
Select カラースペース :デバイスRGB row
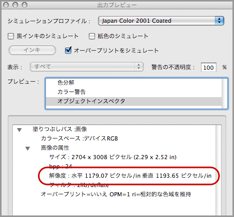coord(79,138)
